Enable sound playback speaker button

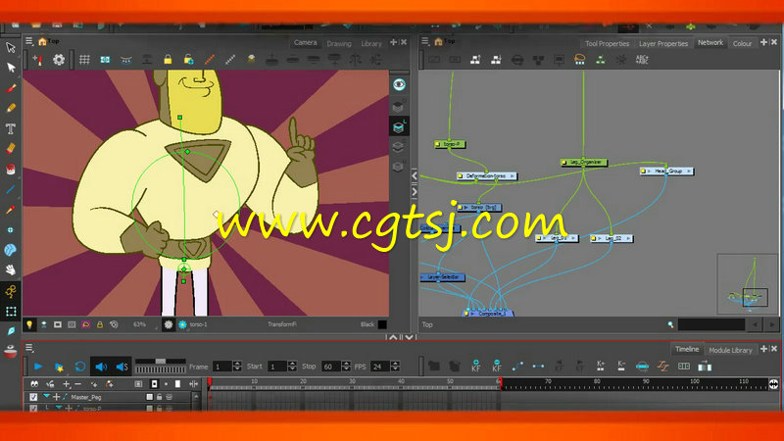[x=101, y=367]
